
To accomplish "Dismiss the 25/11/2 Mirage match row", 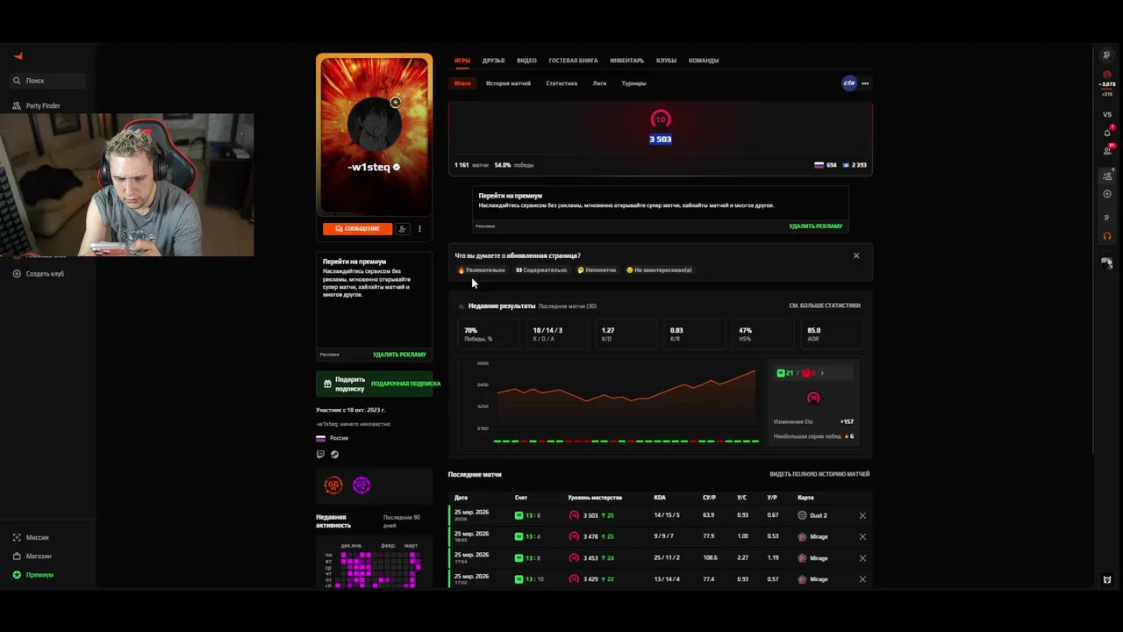I will coord(862,557).
